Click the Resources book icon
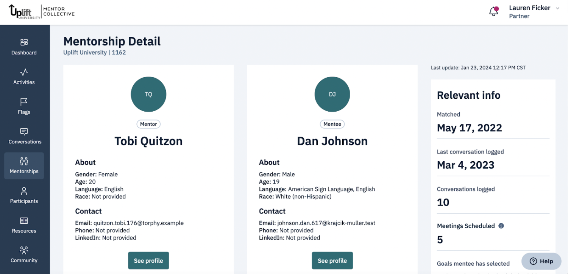This screenshot has height=274, width=568. (x=24, y=221)
